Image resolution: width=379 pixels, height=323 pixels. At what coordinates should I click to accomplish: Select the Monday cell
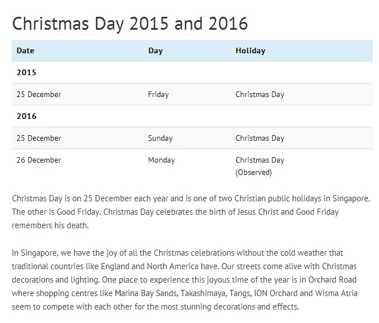pyautogui.click(x=161, y=160)
